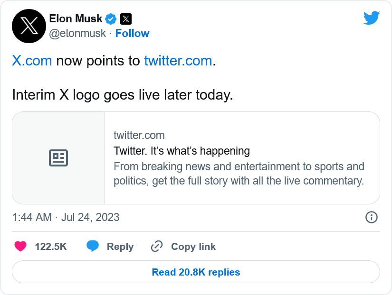Viewport: 392px width, 295px height.
Task: Click the blue verified checkmark badge
Action: 111,19
